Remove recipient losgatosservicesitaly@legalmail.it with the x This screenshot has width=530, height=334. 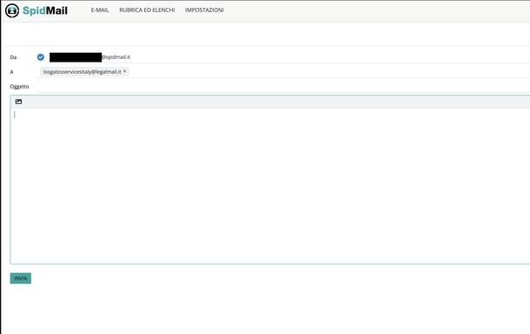tap(125, 71)
